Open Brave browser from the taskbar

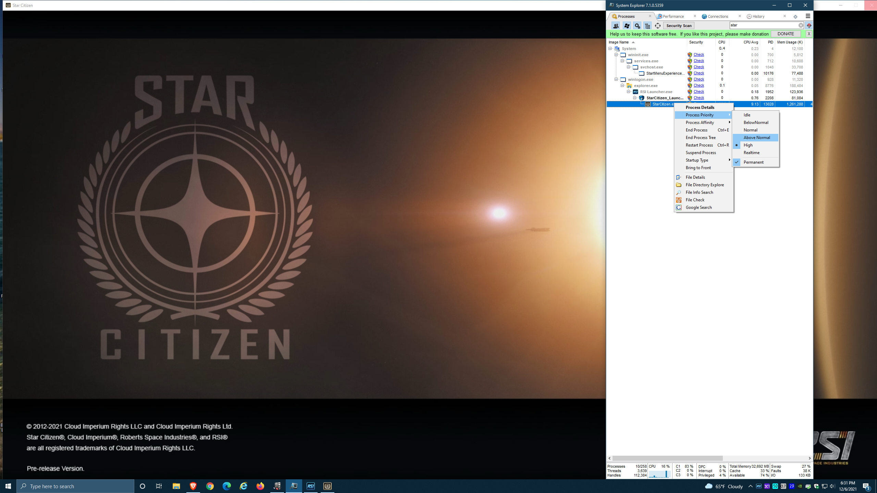tap(193, 486)
